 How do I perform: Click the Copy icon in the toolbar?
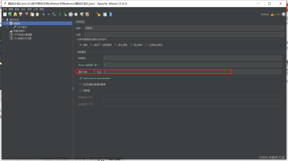(32, 14)
